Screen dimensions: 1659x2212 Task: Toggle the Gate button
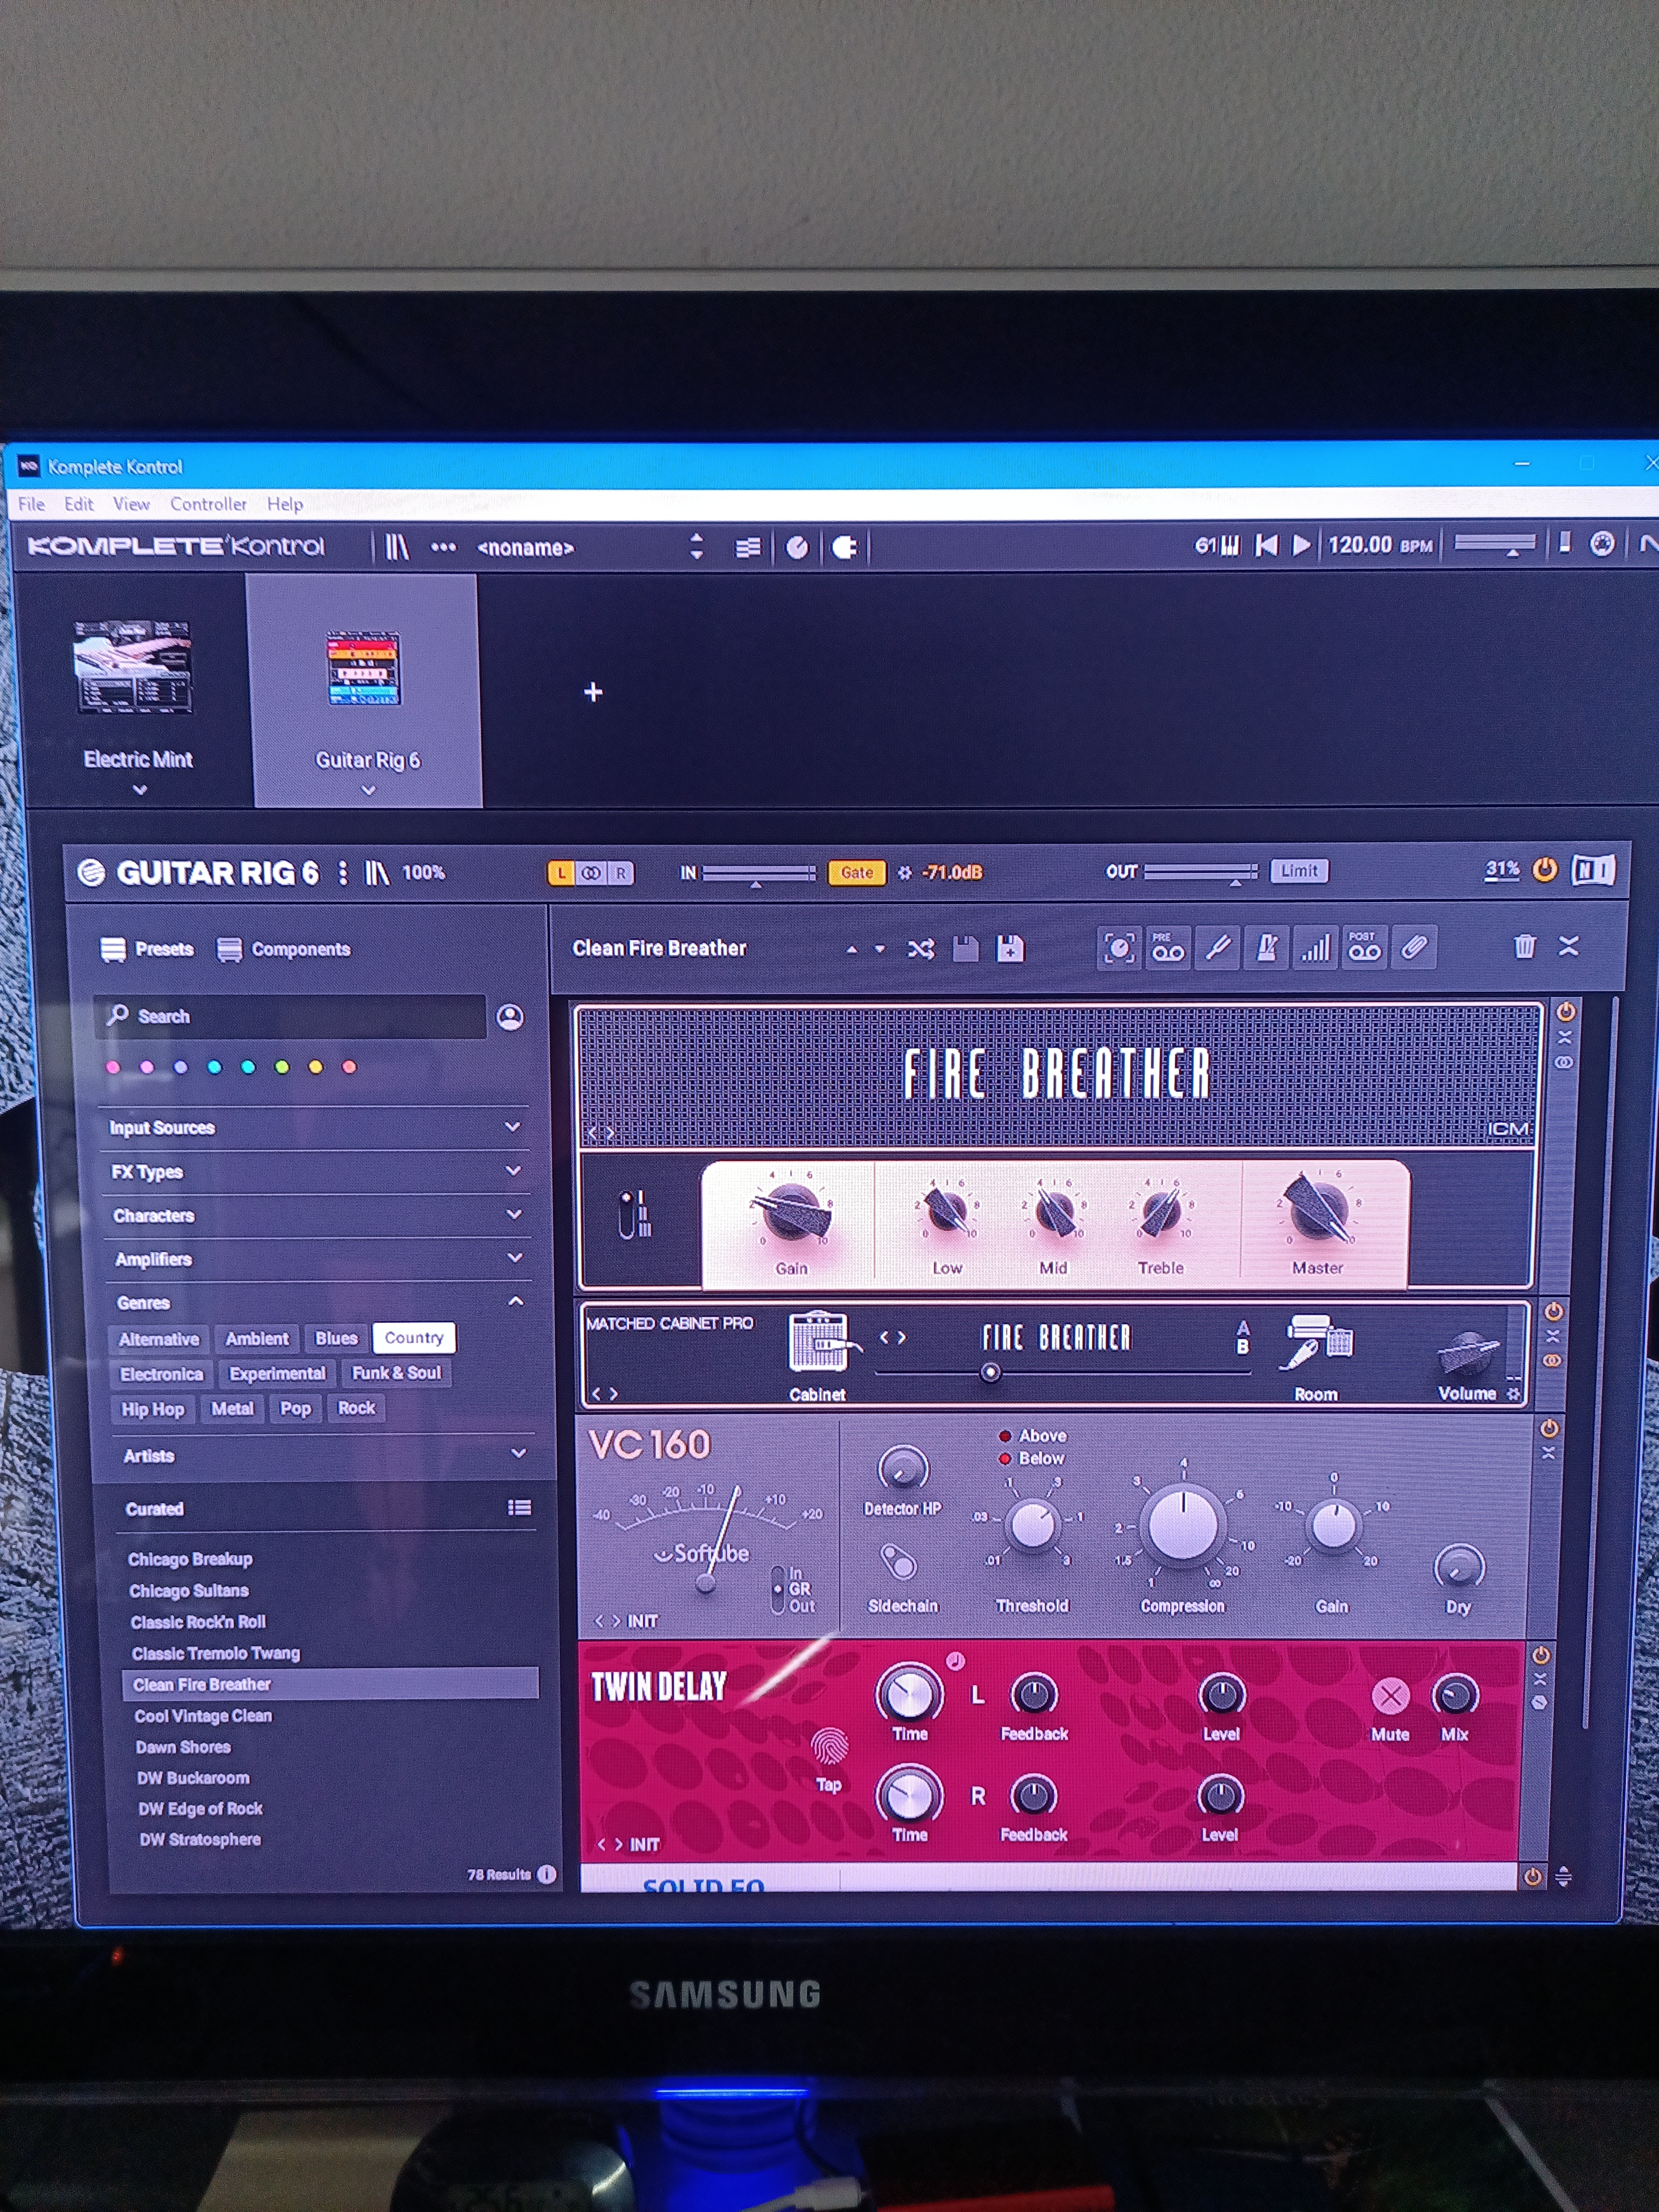pos(856,872)
